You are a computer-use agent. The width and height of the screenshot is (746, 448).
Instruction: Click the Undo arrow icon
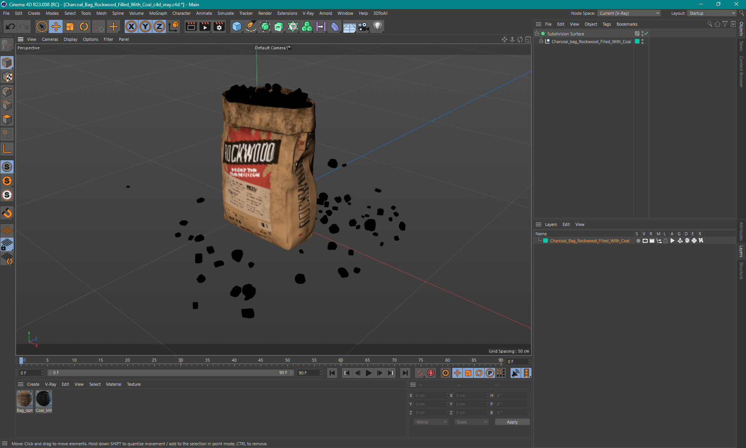pyautogui.click(x=10, y=26)
